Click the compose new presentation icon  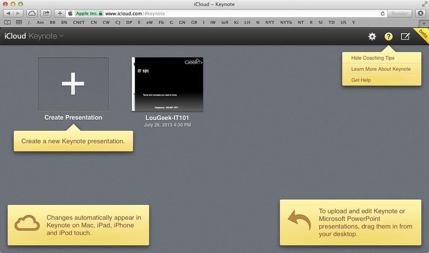(405, 36)
